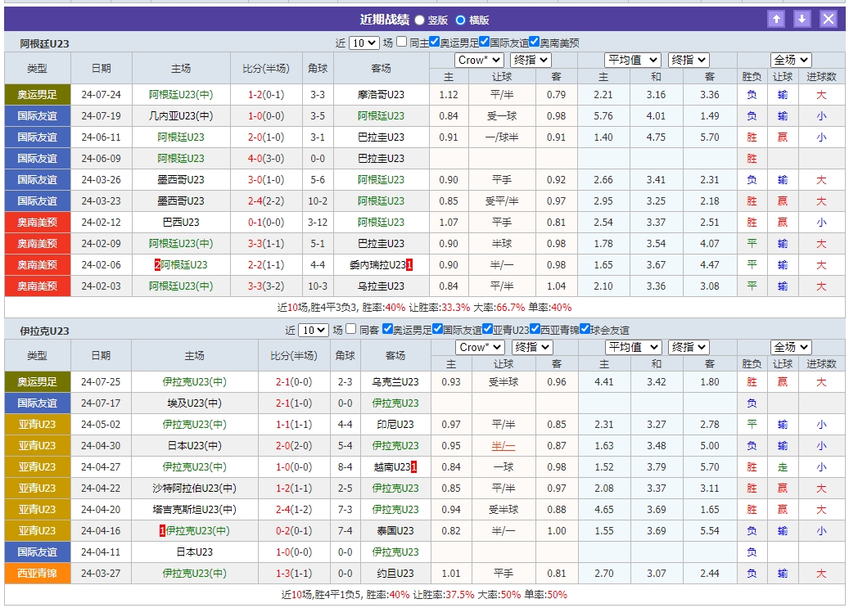Viewport: 849px width, 608px height.
Task: Click the red 输 mark for 摩洛哥U23 match
Action: 781,94
